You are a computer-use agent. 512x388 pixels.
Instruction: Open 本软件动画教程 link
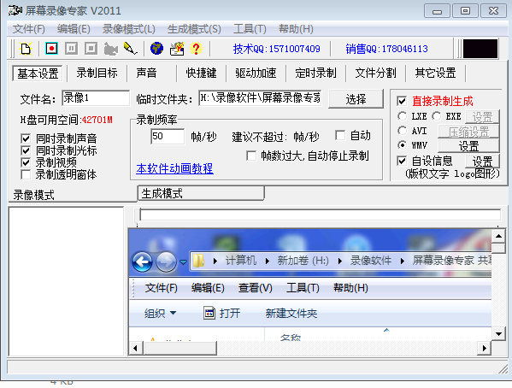(x=174, y=168)
